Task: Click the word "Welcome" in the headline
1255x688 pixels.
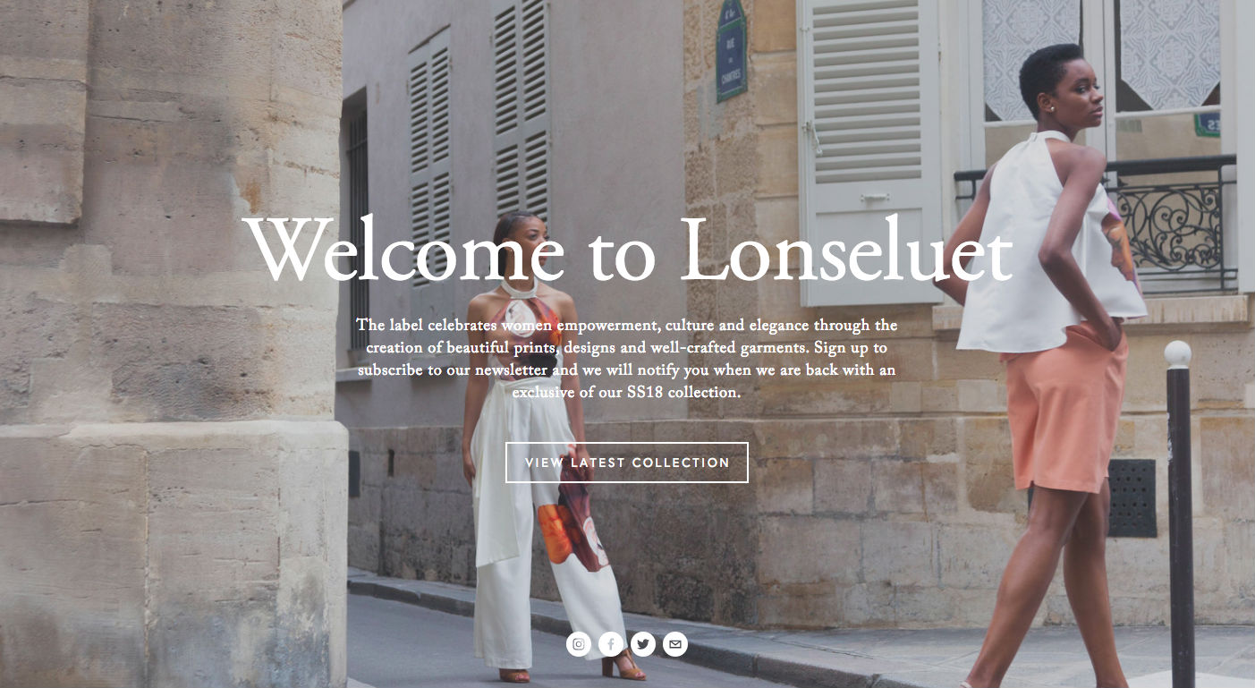Action: click(403, 249)
